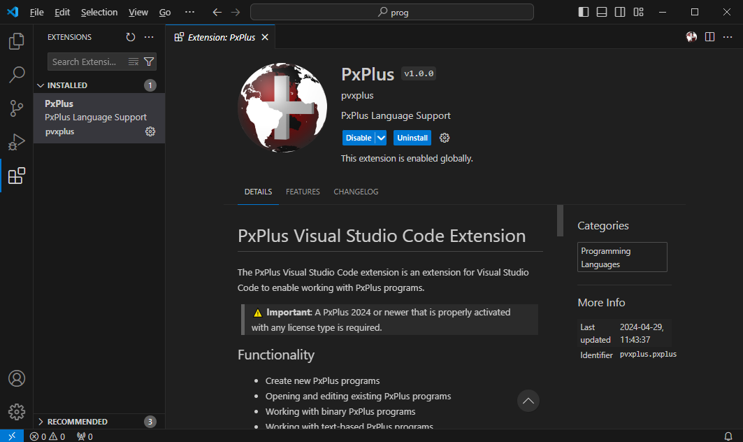743x442 pixels.
Task: Click the manage gear on the PxPlus extension entry
Action: coord(150,131)
